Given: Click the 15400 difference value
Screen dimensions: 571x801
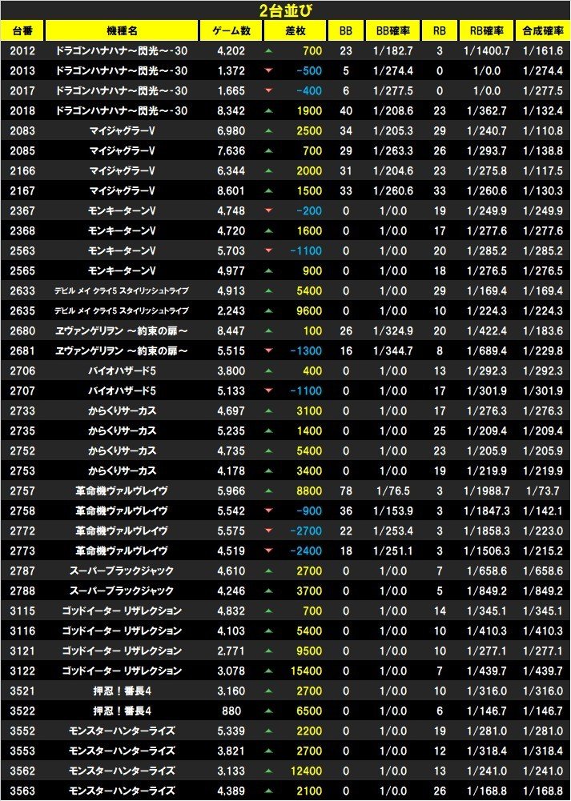Looking at the screenshot, I should pos(306,671).
